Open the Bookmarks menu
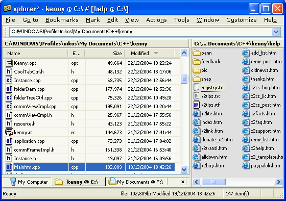Image resolution: width=286 pixels, height=201 pixels. pyautogui.click(x=62, y=20)
